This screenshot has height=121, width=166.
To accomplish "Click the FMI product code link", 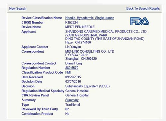I will pyautogui.click(x=68, y=72).
